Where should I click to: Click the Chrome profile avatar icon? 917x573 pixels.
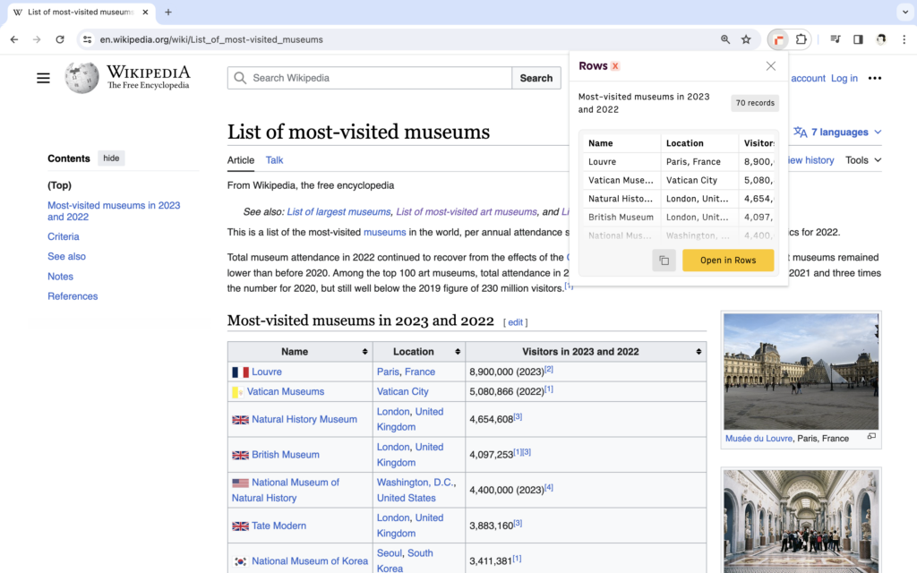pyautogui.click(x=880, y=39)
